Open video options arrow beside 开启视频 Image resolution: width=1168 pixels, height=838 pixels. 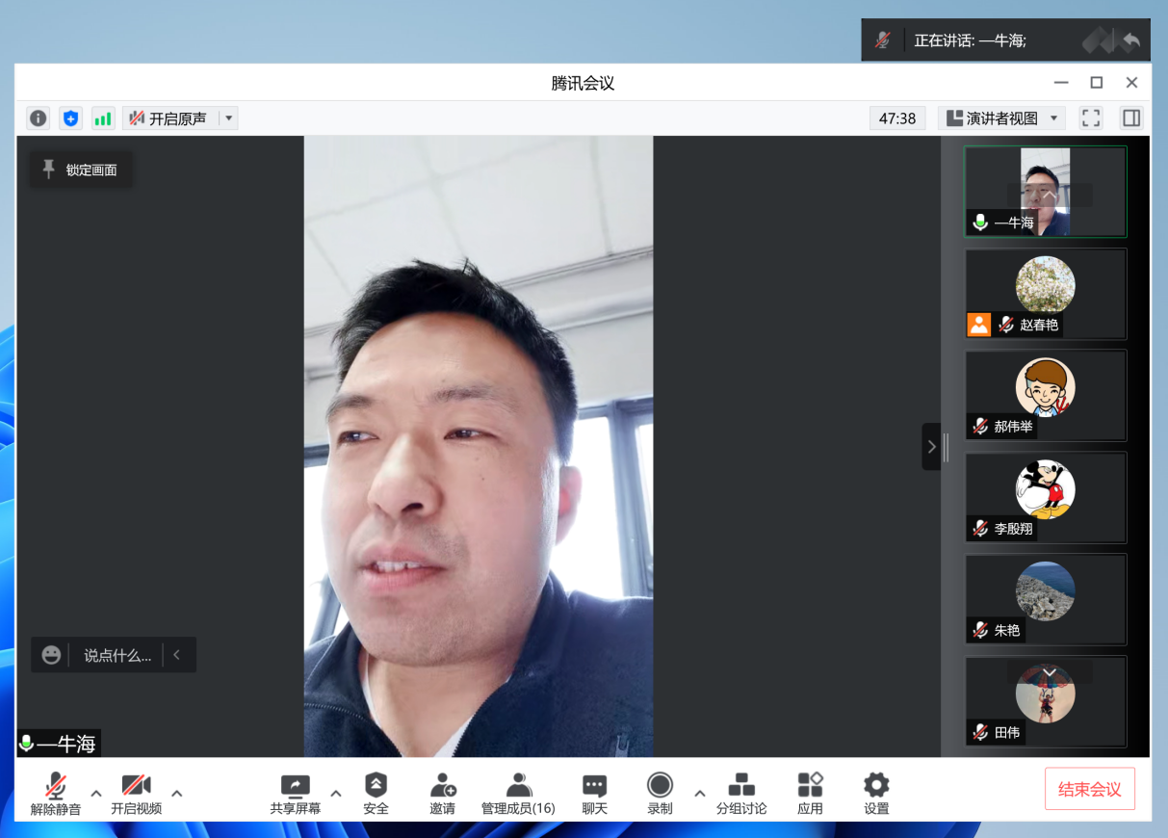click(x=177, y=794)
